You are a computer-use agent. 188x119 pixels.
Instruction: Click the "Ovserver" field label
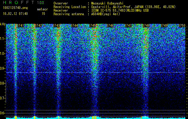click(61, 3)
